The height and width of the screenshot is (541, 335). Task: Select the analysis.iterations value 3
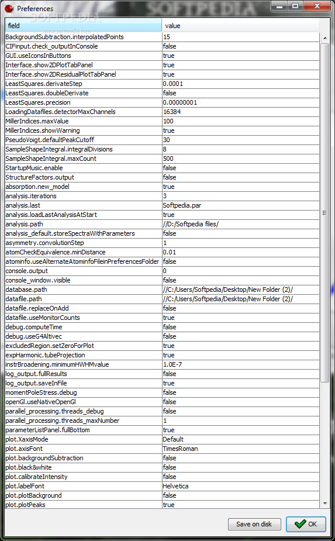(x=240, y=196)
